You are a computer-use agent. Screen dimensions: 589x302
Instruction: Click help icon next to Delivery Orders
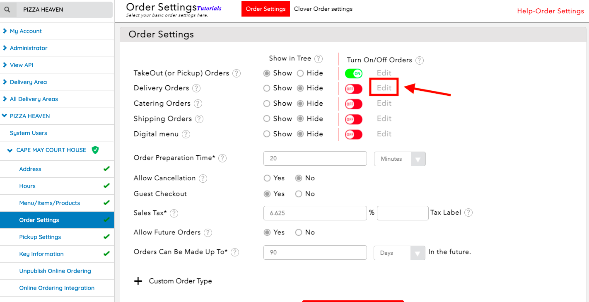point(196,88)
